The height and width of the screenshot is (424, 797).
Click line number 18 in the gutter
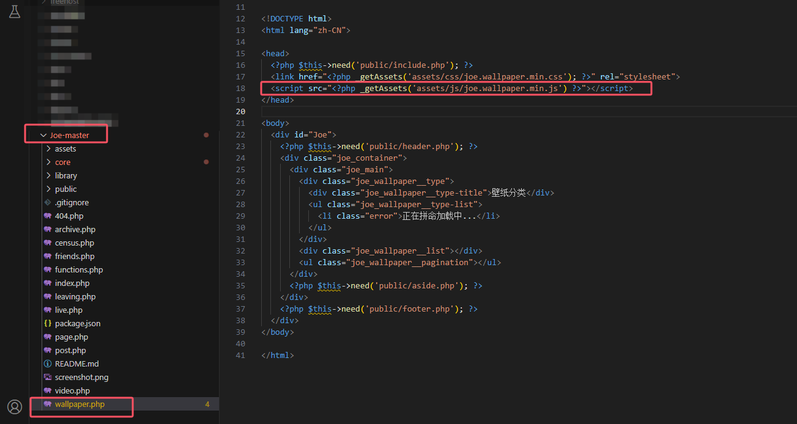coord(240,88)
